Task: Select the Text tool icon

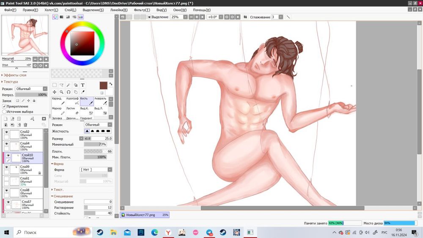Action: tap(83, 85)
